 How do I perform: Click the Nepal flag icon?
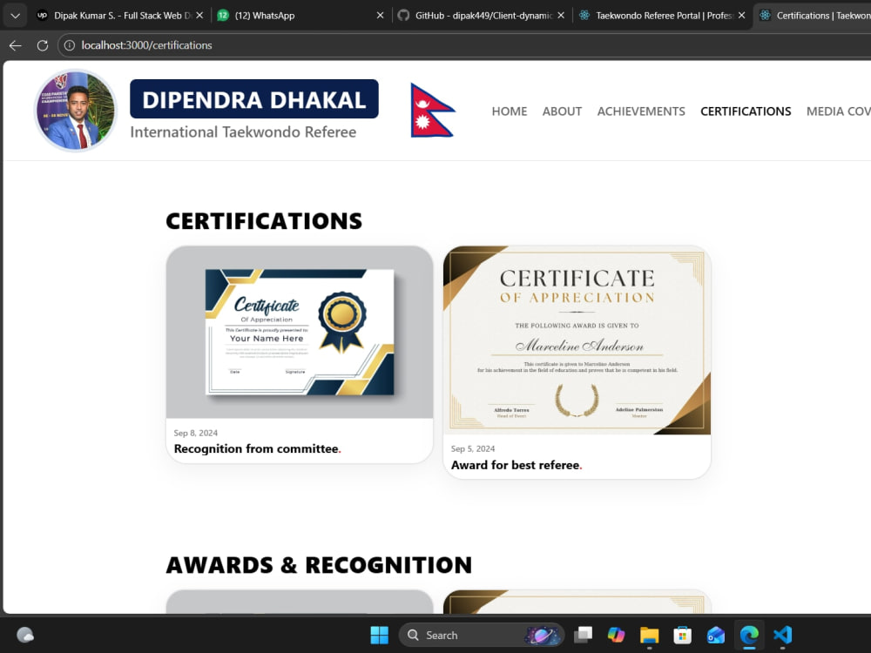[x=432, y=110]
